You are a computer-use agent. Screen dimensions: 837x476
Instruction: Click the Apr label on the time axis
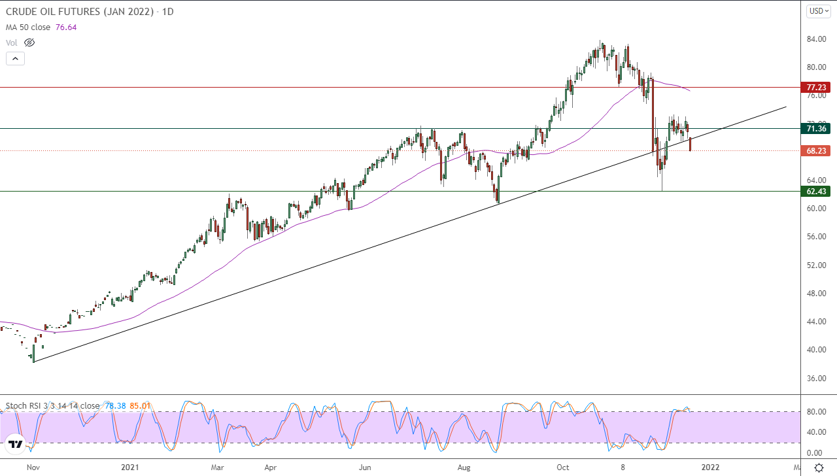coord(269,467)
